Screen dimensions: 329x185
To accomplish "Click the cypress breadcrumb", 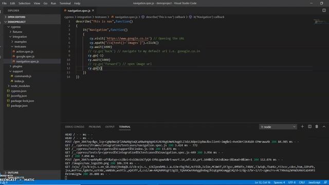I will 69,17.
